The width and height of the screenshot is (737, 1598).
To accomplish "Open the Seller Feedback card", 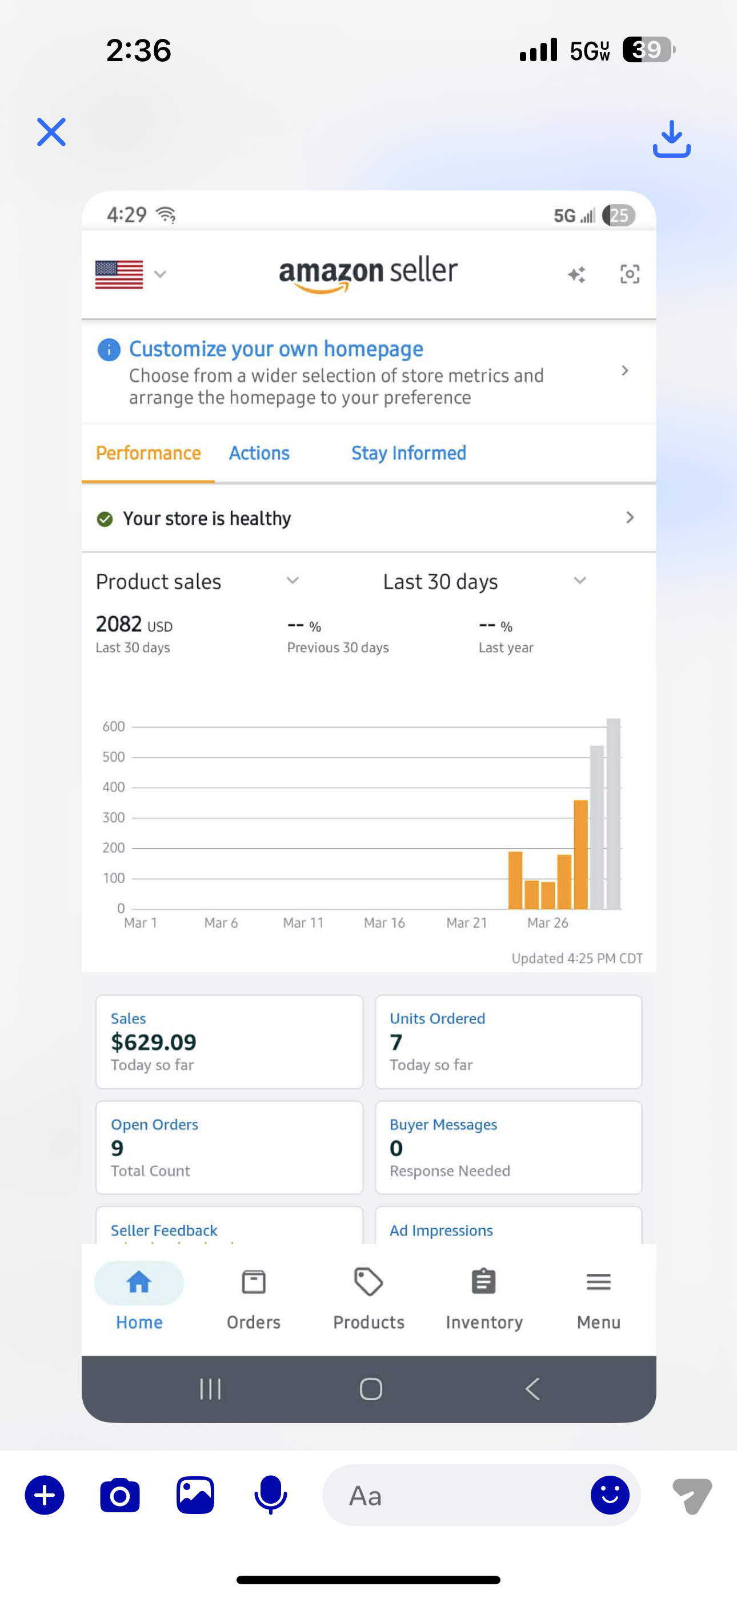I will pyautogui.click(x=229, y=1226).
